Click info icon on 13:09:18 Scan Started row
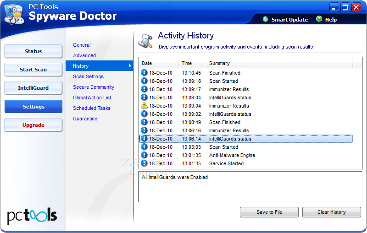This screenshot has height=233, width=367. 144,81
